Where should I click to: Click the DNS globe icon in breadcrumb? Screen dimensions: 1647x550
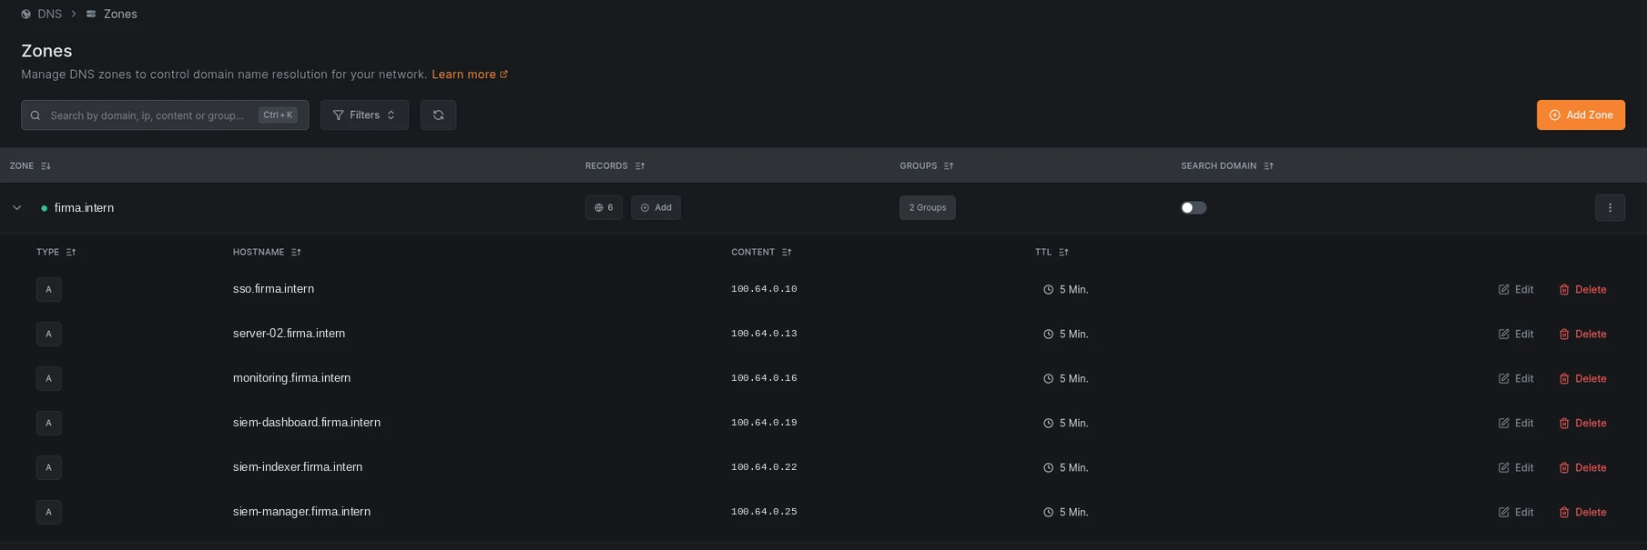pyautogui.click(x=25, y=15)
